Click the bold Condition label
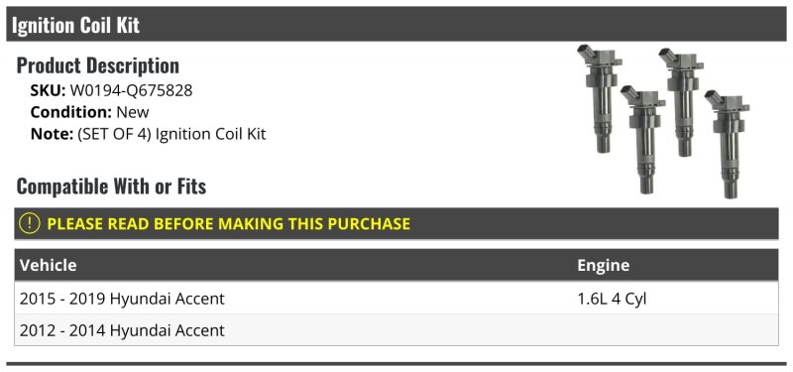 click(x=71, y=112)
